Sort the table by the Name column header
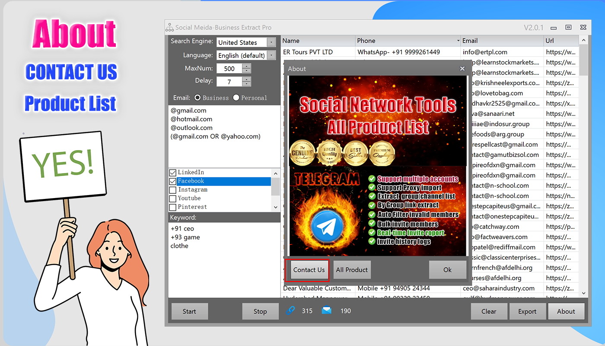The height and width of the screenshot is (346, 605). point(318,41)
